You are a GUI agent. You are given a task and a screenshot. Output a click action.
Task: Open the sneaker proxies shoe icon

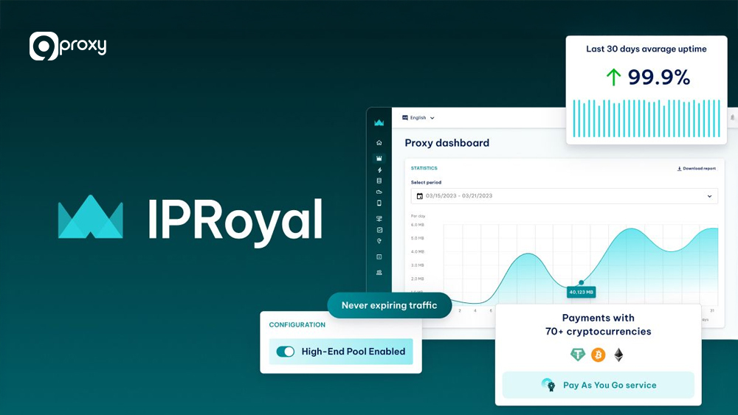379,192
